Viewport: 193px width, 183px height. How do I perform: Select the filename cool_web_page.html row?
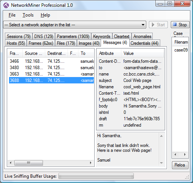coord(130,87)
